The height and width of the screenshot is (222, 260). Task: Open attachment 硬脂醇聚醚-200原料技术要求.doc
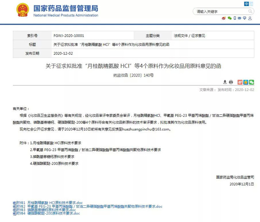(53, 213)
